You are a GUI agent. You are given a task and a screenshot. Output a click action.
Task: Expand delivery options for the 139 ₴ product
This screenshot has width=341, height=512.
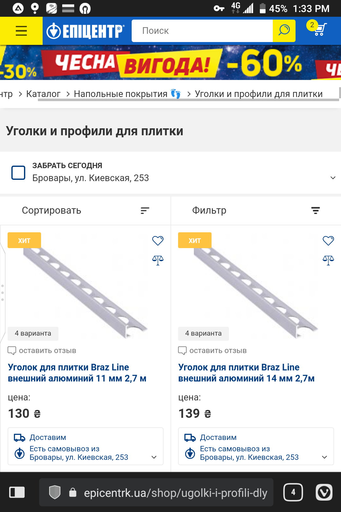click(325, 457)
